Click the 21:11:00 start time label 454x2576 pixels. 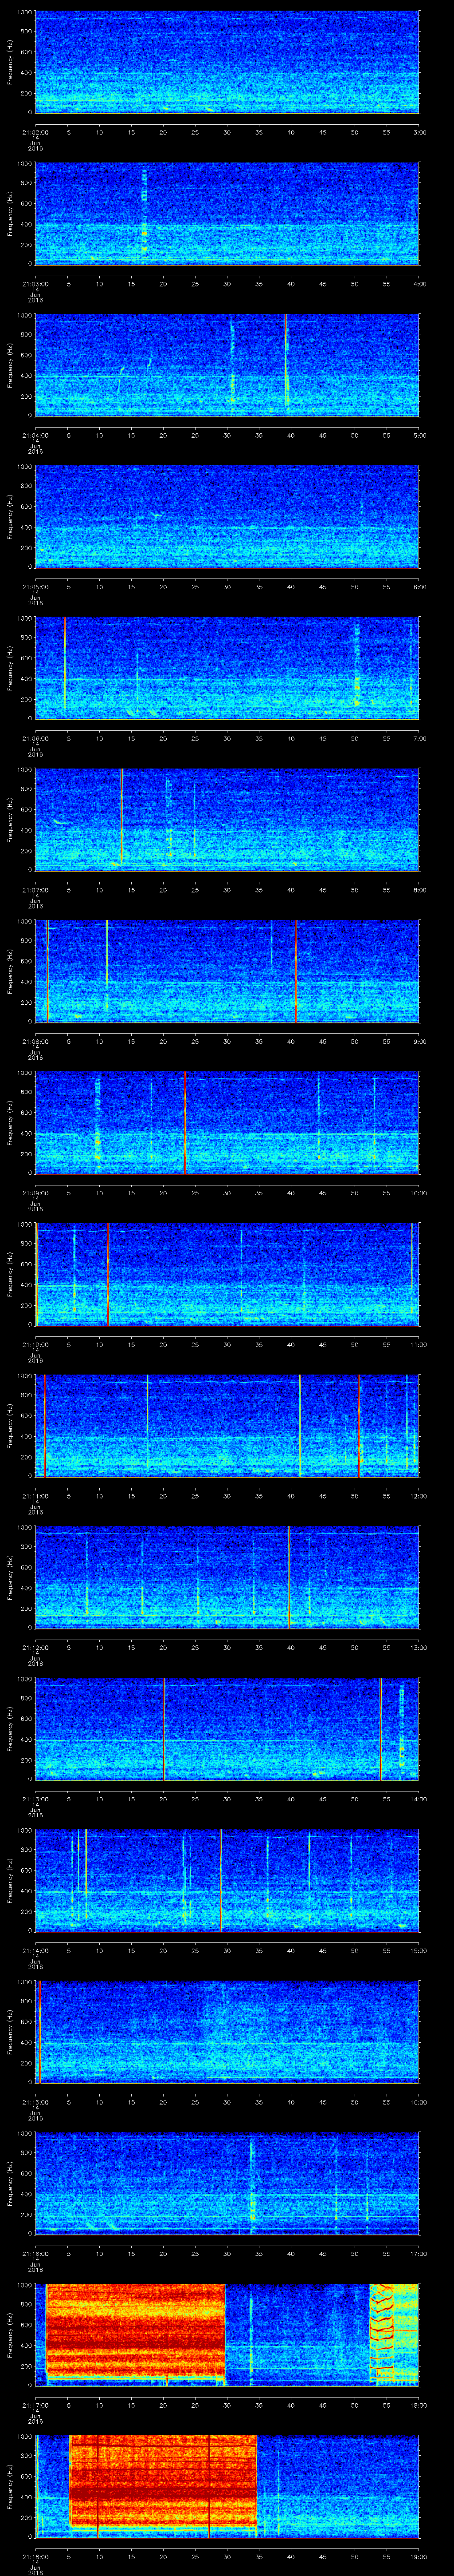[35, 1496]
